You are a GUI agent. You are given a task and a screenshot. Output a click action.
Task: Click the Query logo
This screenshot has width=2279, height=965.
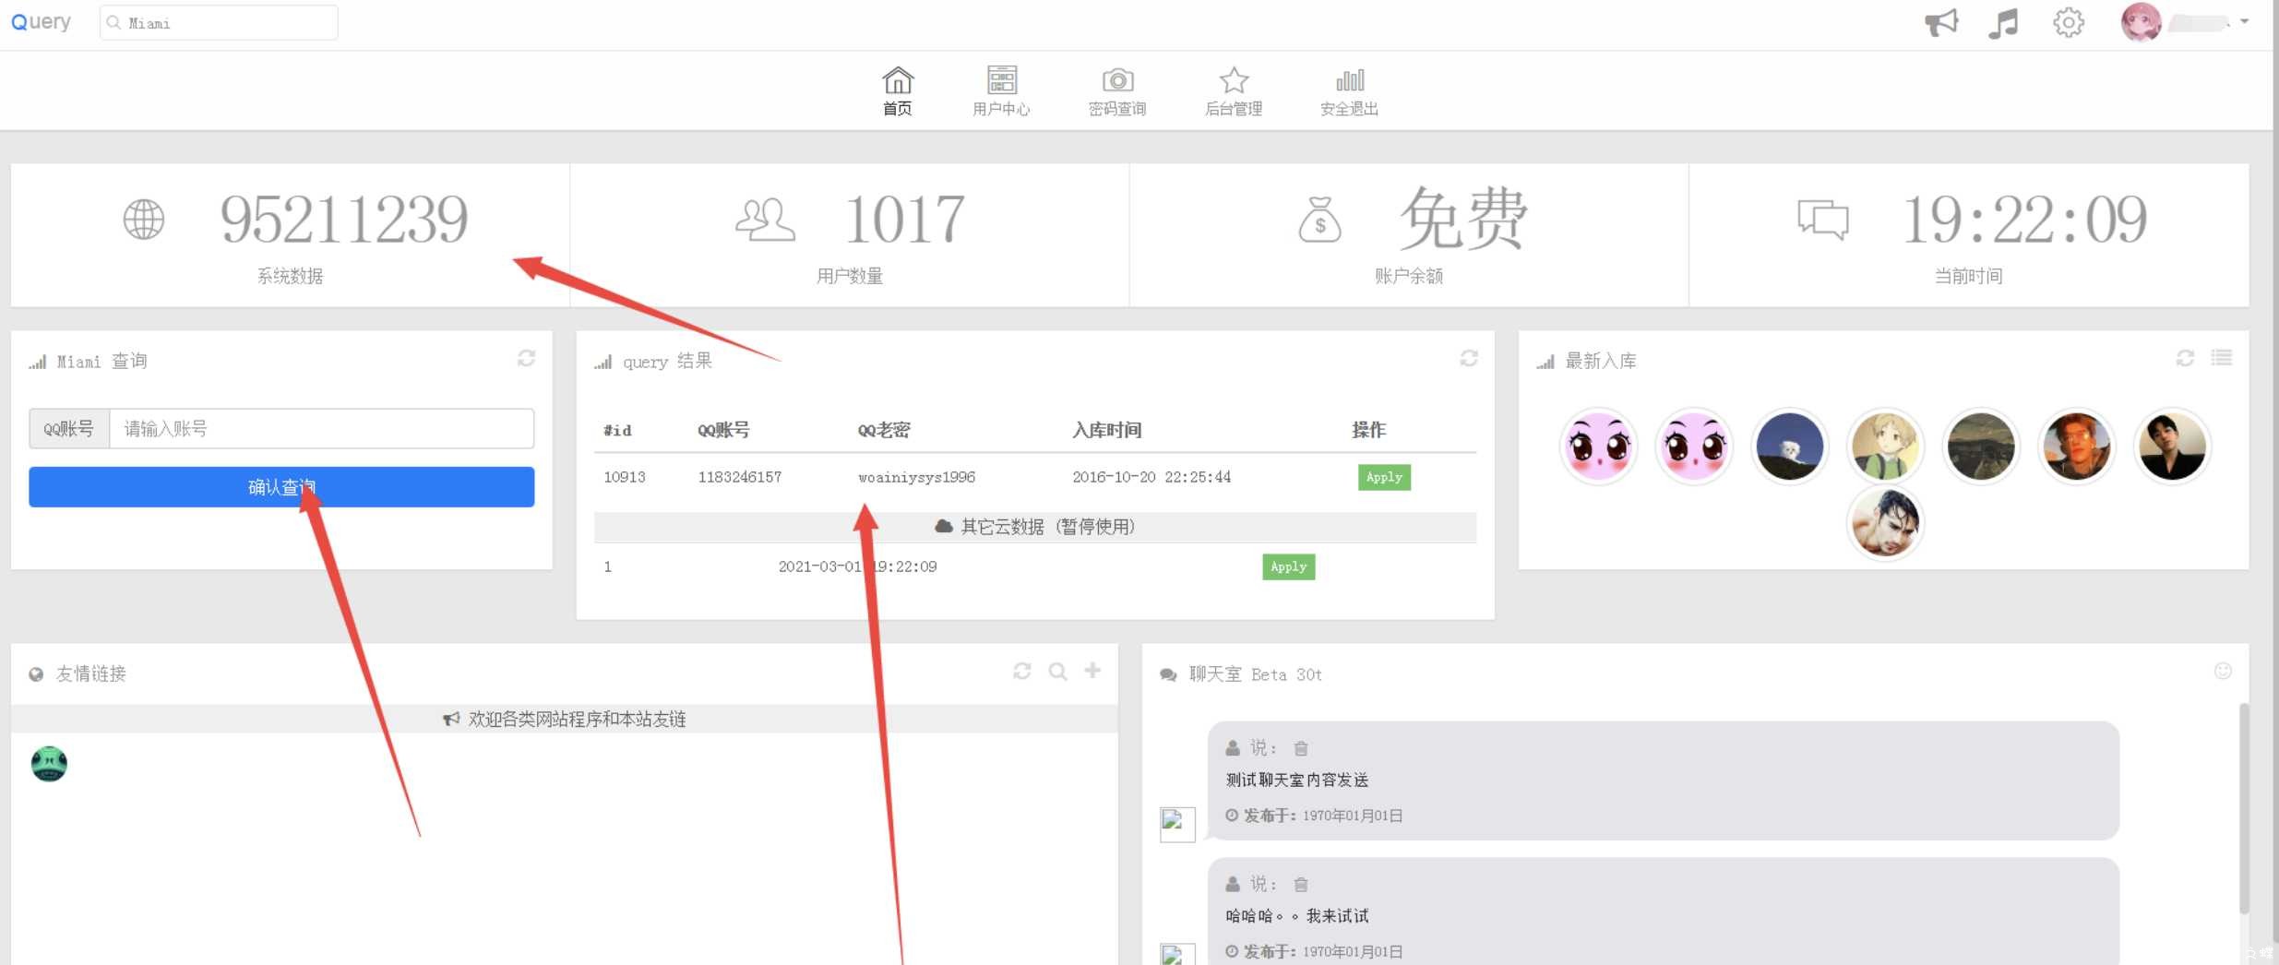pyautogui.click(x=41, y=22)
